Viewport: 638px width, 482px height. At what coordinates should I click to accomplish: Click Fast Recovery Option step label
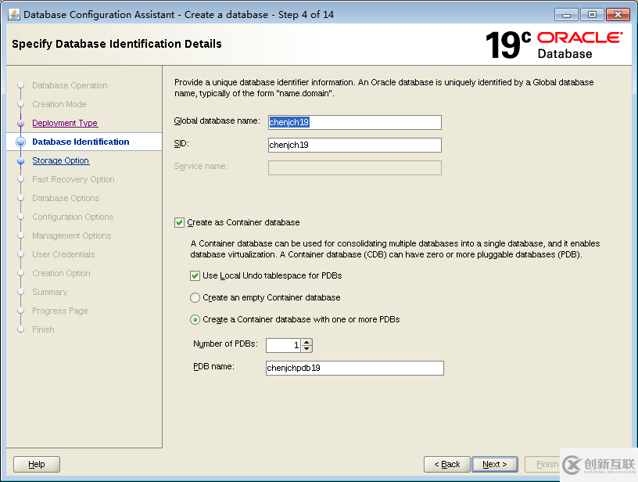(73, 179)
